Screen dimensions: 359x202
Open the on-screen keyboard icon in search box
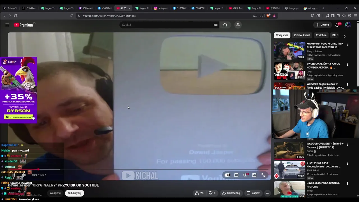coord(216,25)
